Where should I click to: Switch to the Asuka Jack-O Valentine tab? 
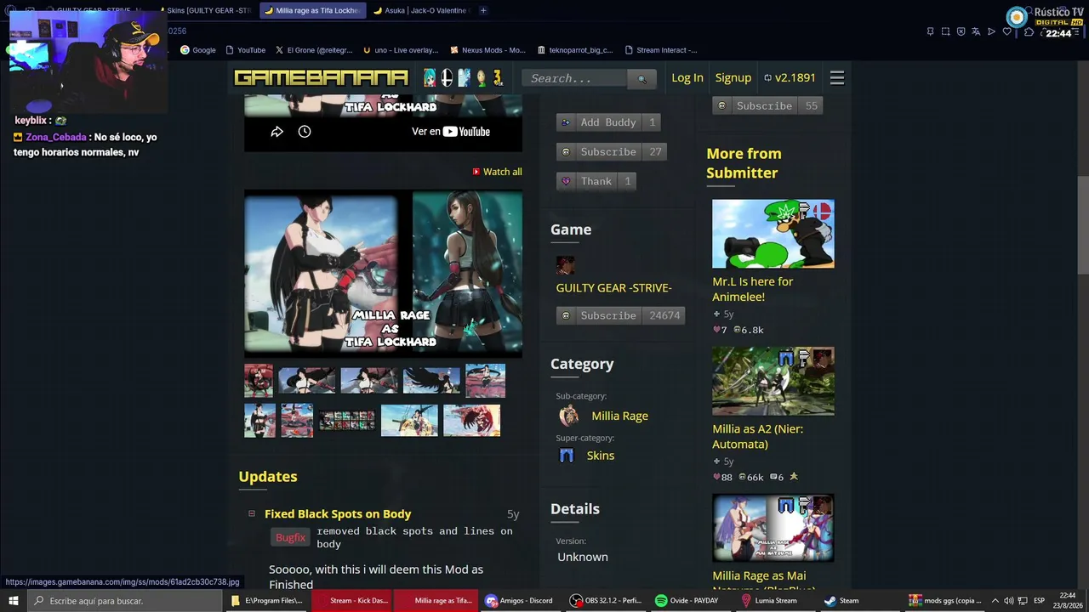[421, 10]
